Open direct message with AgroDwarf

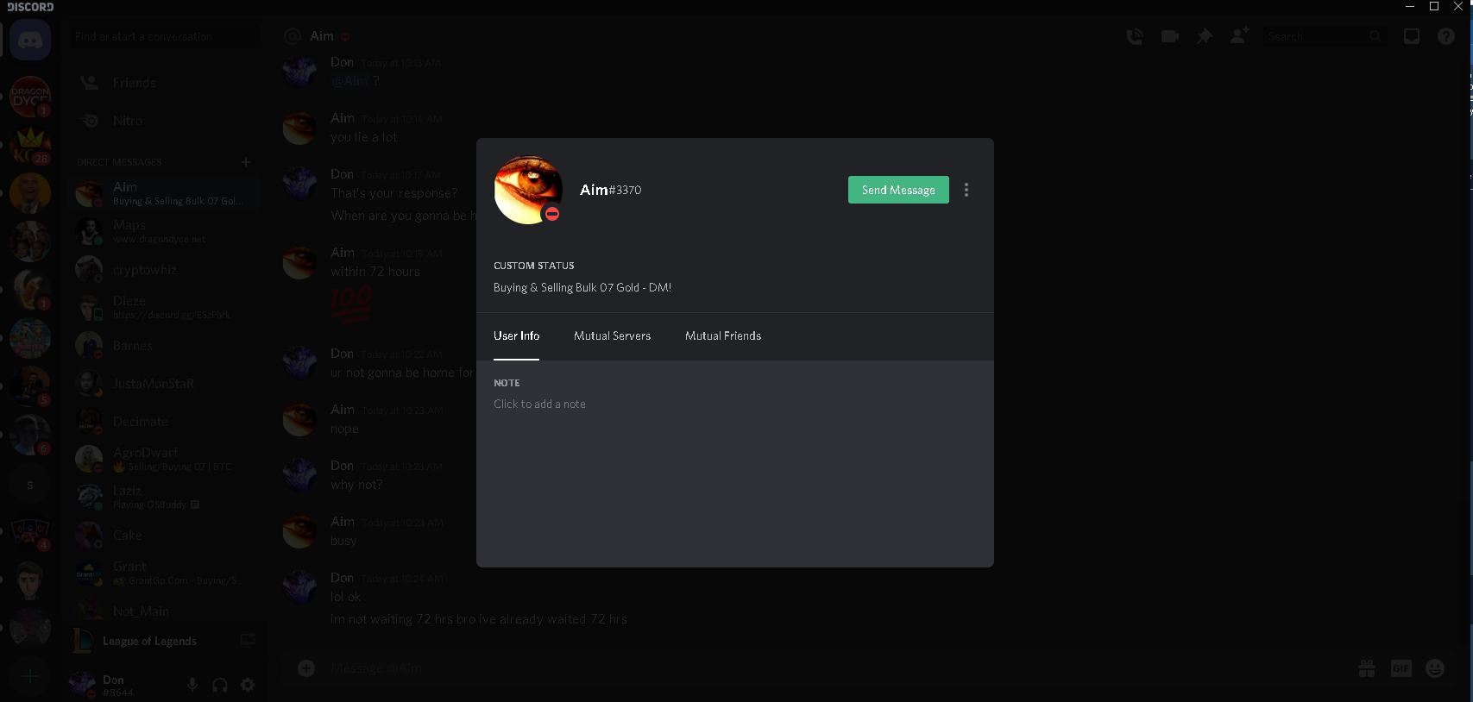(x=164, y=459)
